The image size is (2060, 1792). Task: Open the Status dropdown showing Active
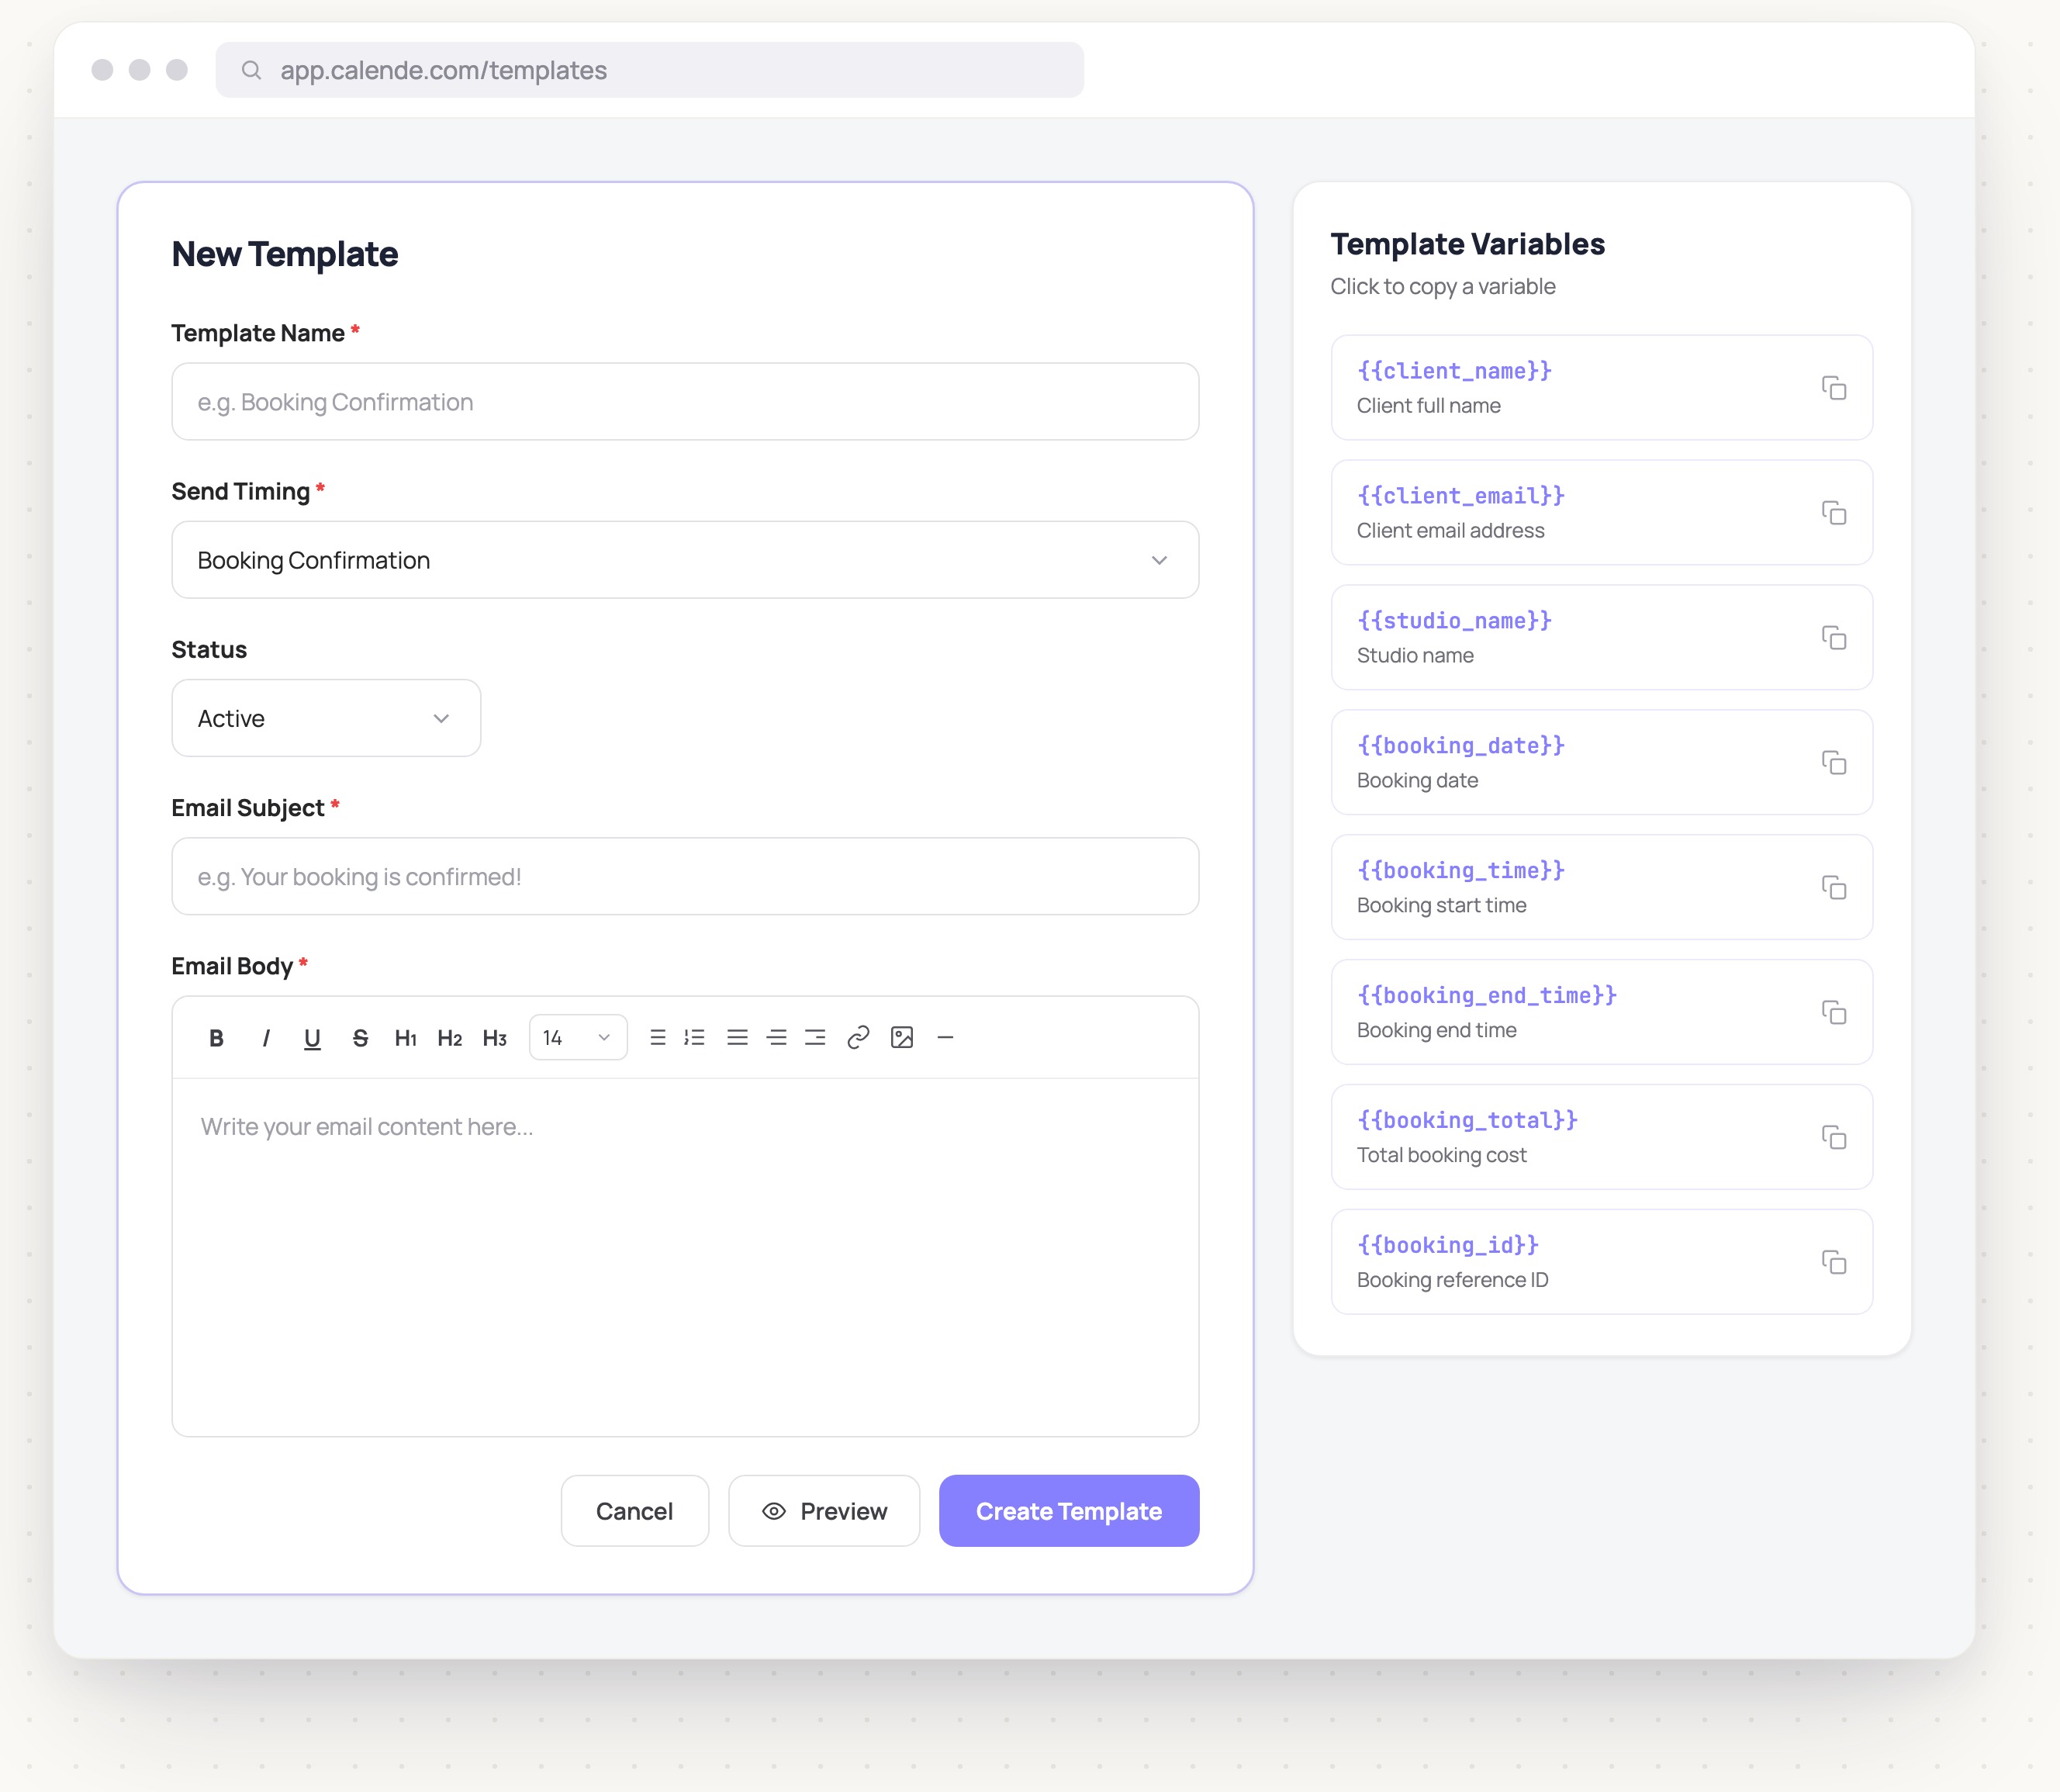pyautogui.click(x=326, y=718)
